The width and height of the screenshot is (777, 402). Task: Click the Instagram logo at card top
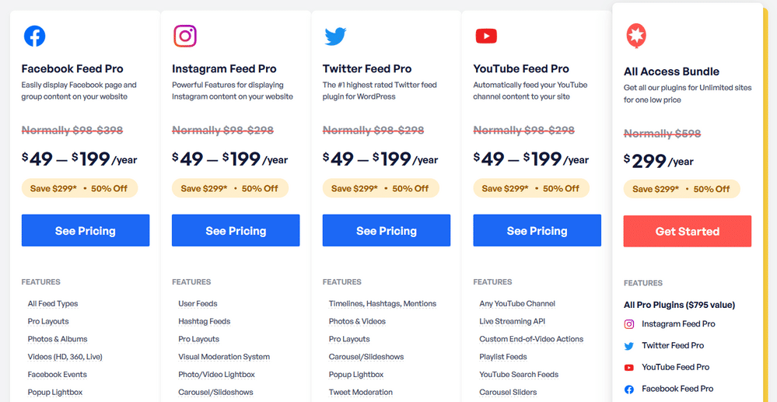point(185,37)
